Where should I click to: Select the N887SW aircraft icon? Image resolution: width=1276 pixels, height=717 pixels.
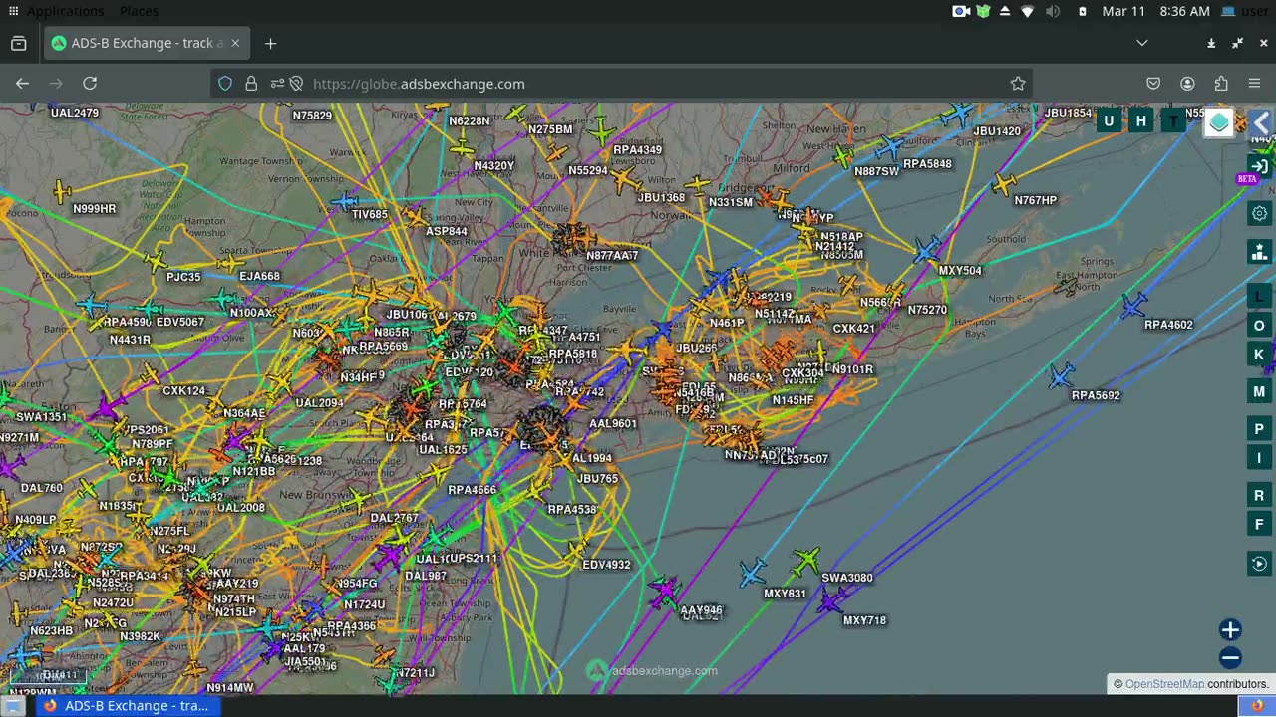844,156
